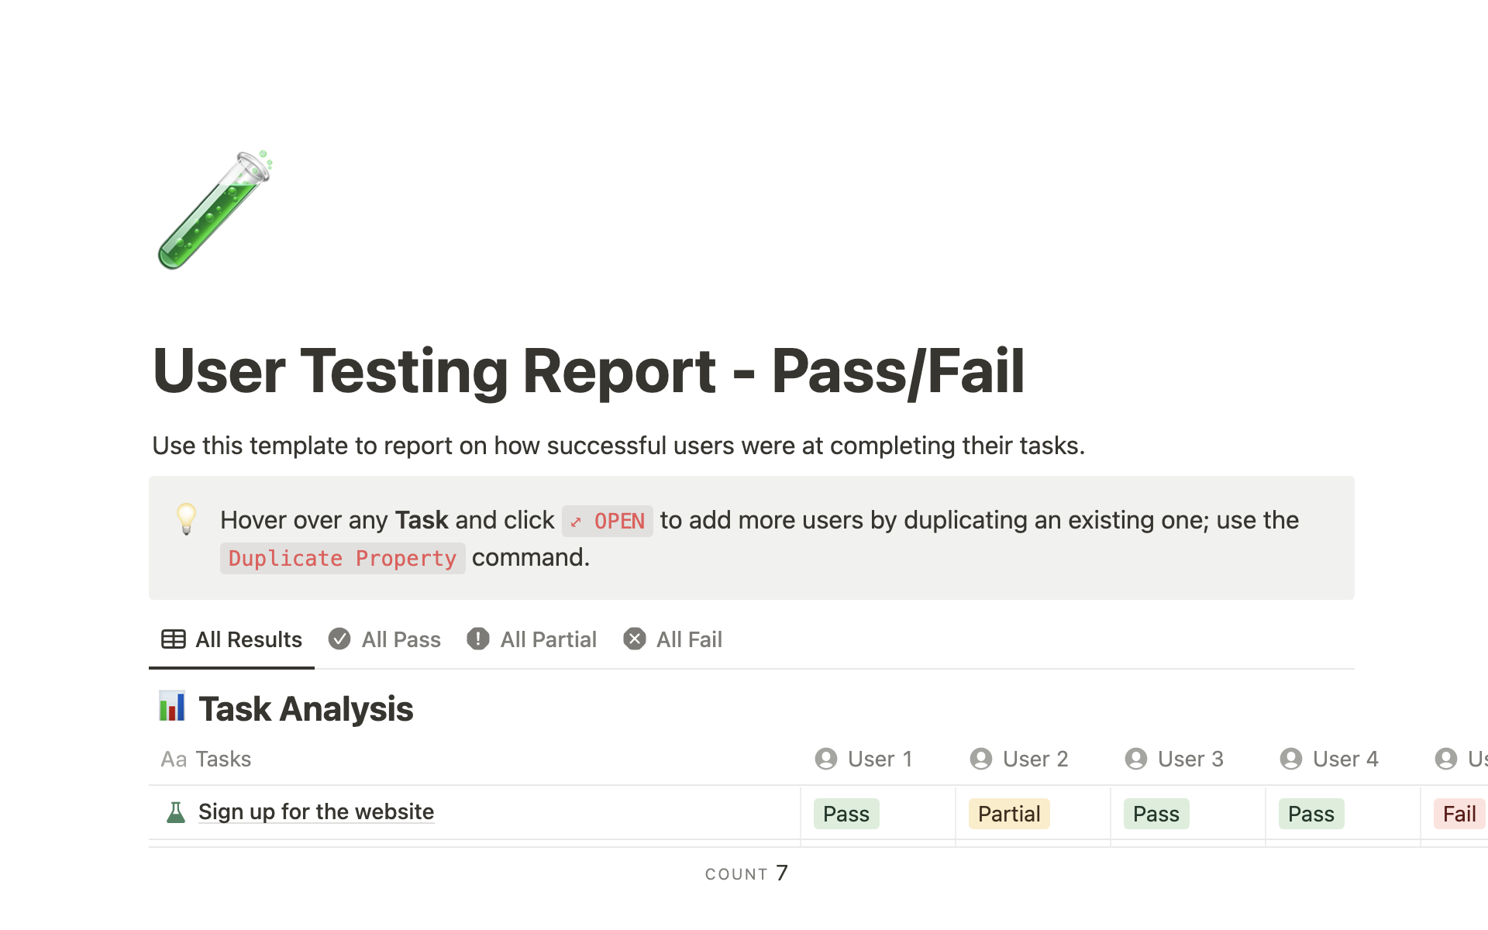The height and width of the screenshot is (930, 1488).
Task: Click the Task Analysis database title
Action: [305, 709]
